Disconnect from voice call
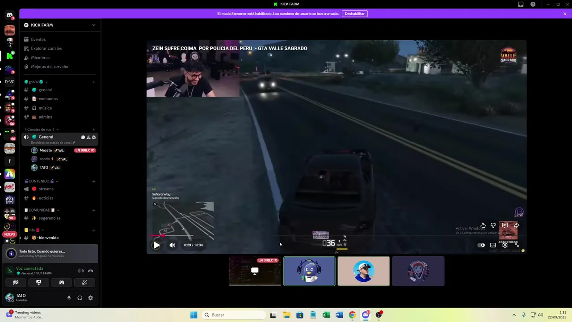Viewport: 572px width, 322px height. point(91,271)
